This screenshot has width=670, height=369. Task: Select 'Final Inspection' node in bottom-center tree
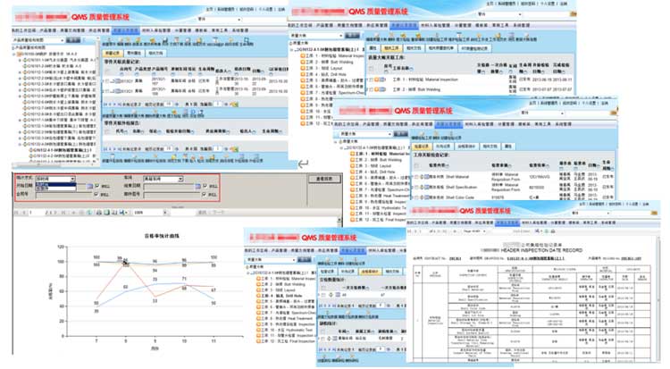pos(288,341)
